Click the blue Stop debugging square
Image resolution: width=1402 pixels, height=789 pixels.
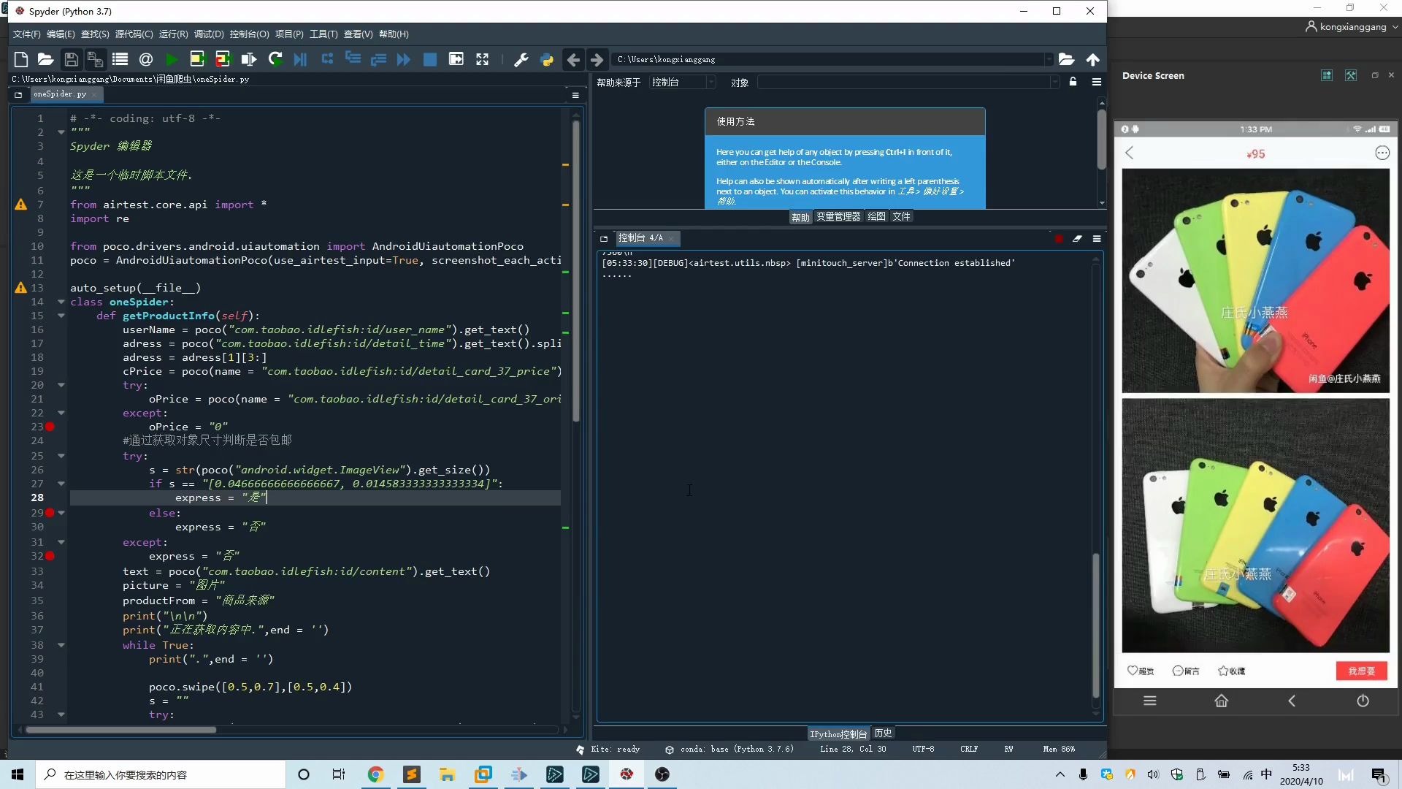point(430,60)
